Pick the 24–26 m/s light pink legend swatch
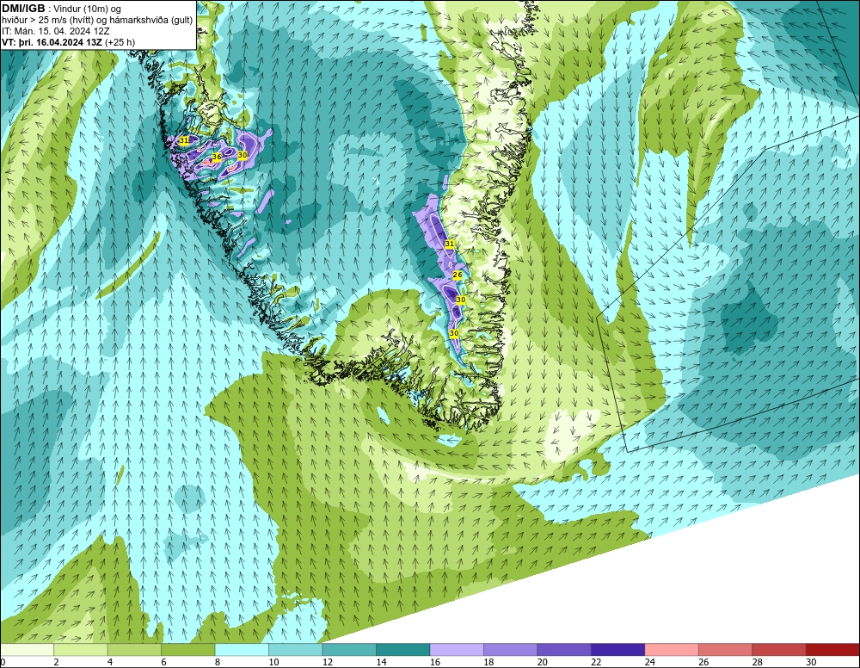 (x=672, y=650)
